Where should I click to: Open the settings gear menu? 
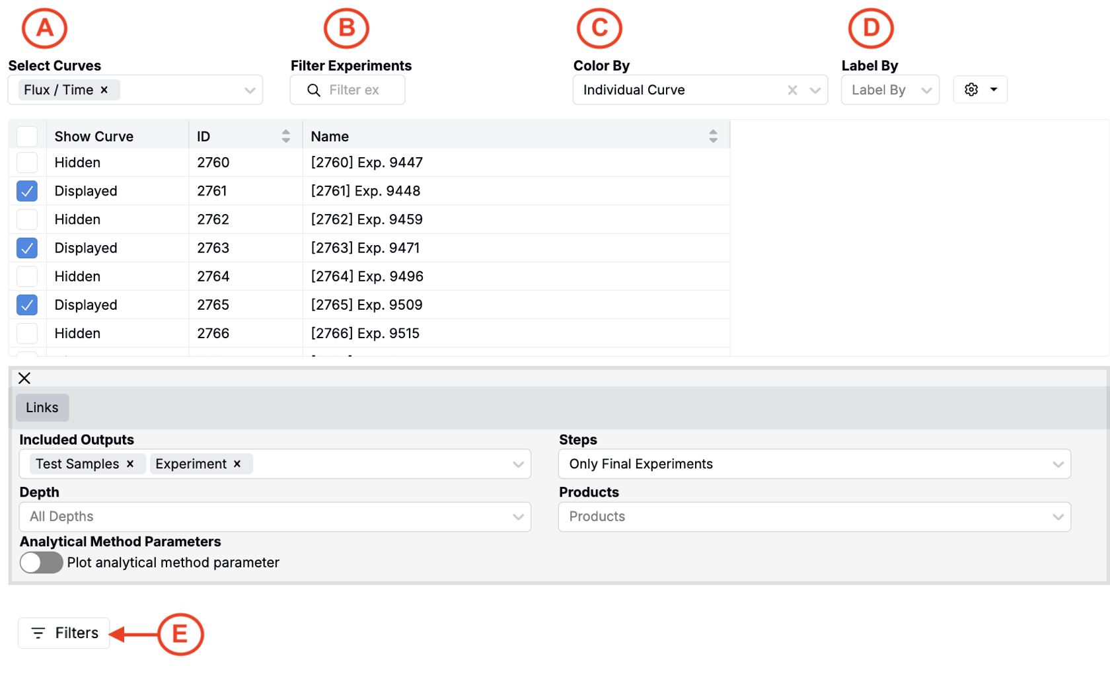click(980, 90)
